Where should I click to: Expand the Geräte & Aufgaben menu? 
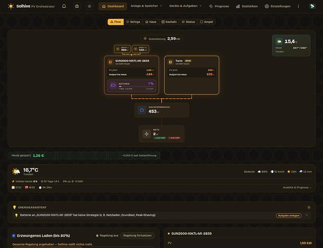[x=186, y=6]
